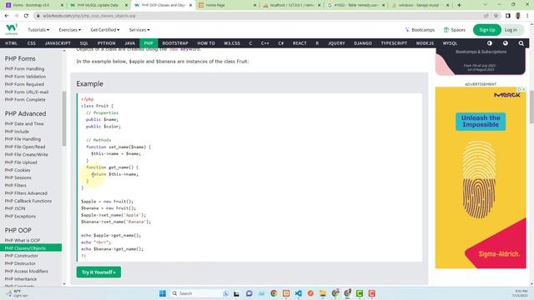Open chat app on taskbar
The image size is (534, 300).
249,293
